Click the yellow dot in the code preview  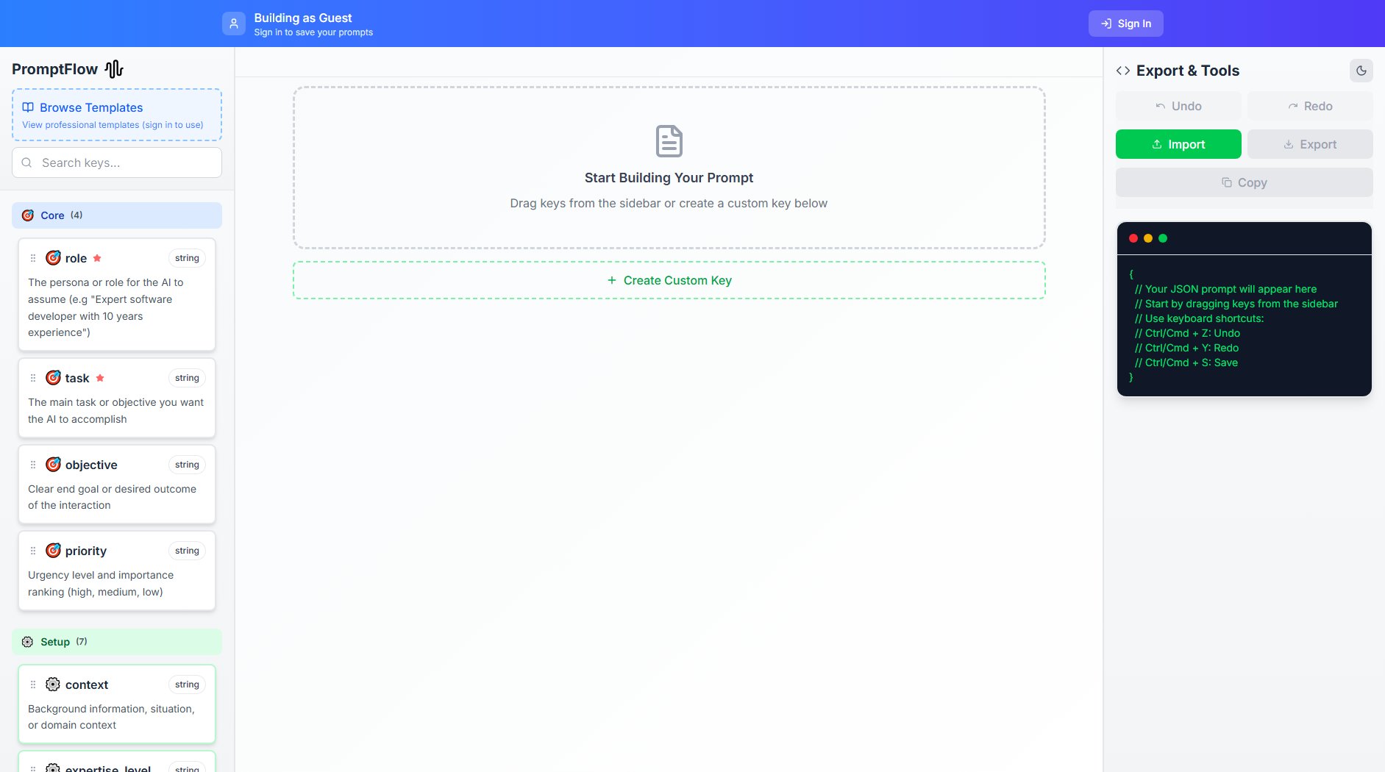[x=1148, y=238]
